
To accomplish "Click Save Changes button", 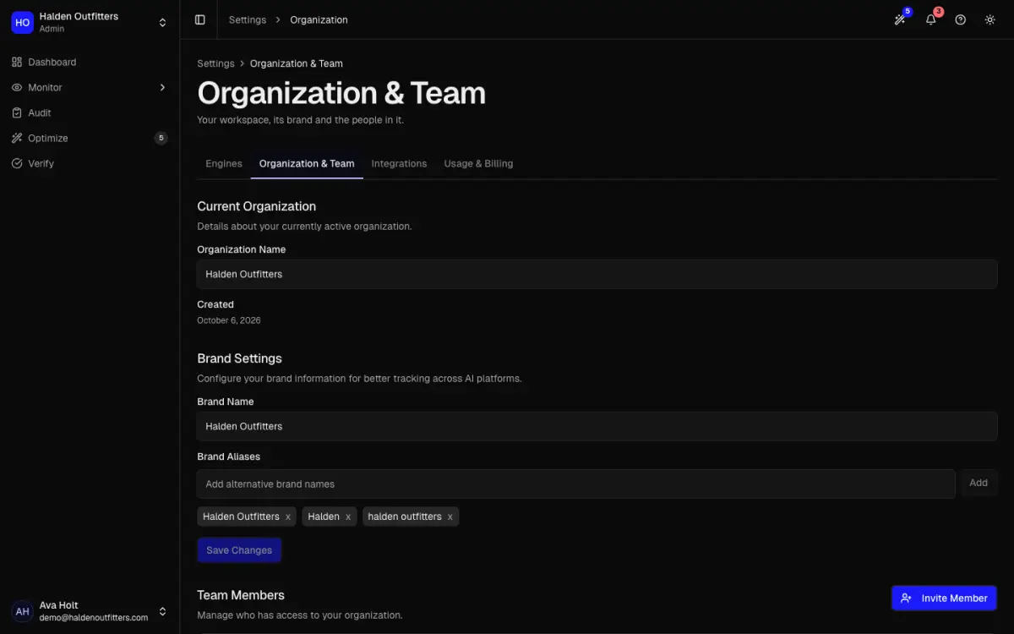I will click(239, 550).
